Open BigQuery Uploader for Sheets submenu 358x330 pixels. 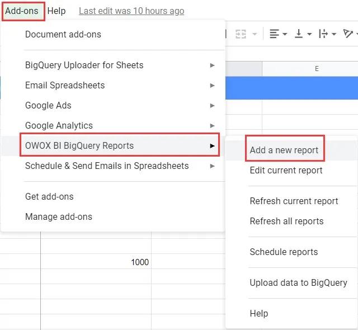(113, 65)
